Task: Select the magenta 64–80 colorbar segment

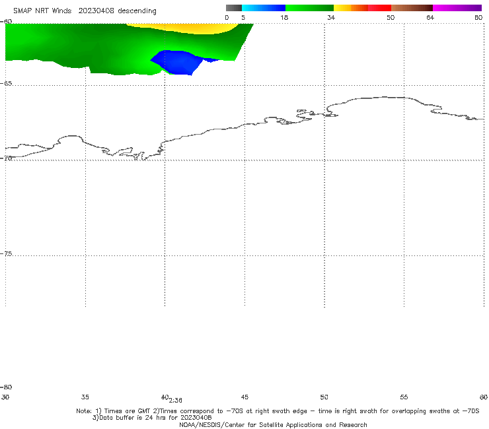Action: 457,8
